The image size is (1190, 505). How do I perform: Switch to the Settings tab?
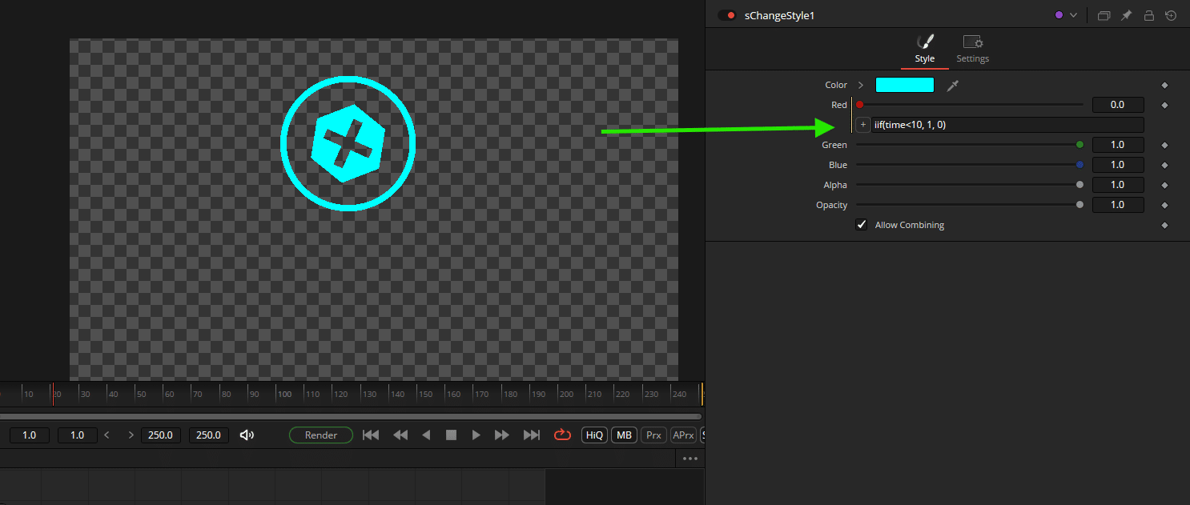(972, 48)
